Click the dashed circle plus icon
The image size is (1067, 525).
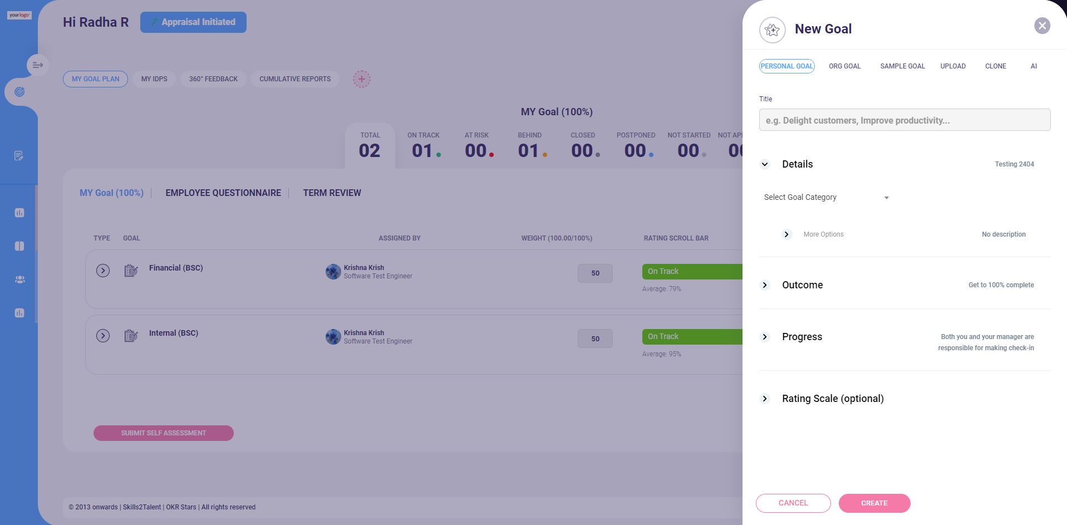362,79
